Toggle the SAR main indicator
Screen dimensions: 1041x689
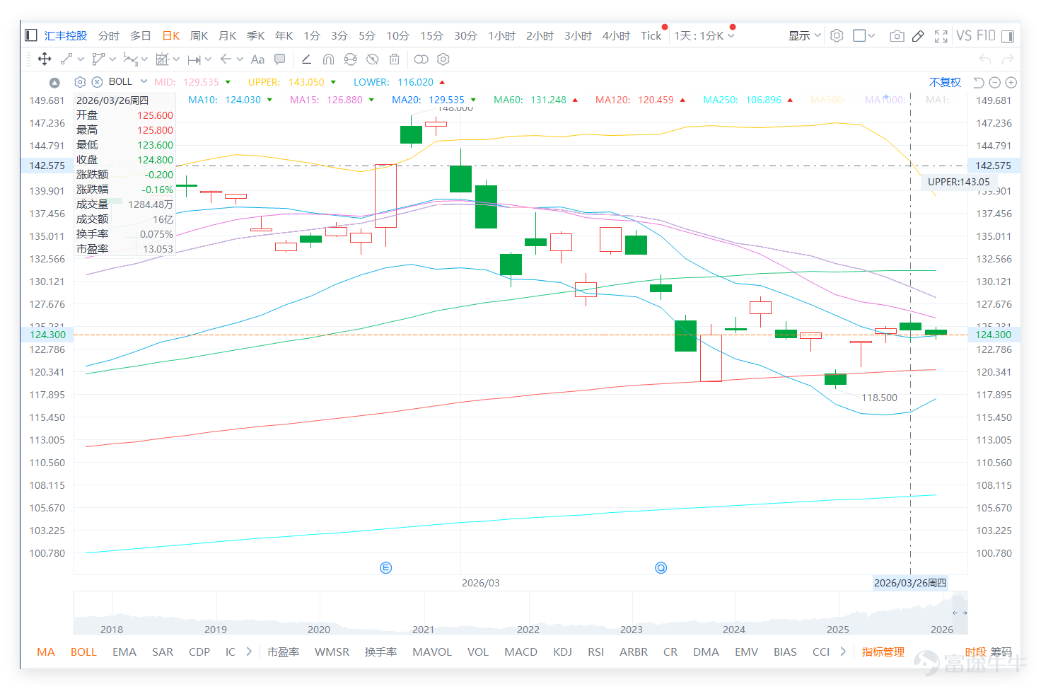tap(163, 652)
